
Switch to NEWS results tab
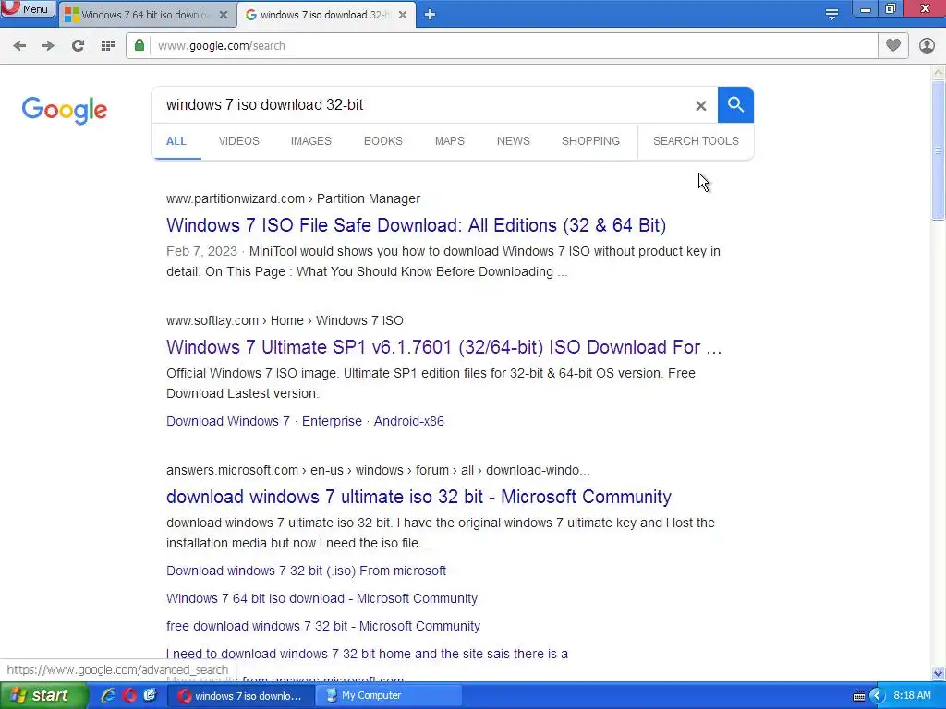click(514, 141)
